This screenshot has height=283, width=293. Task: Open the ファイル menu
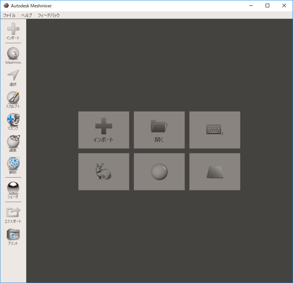pos(9,15)
